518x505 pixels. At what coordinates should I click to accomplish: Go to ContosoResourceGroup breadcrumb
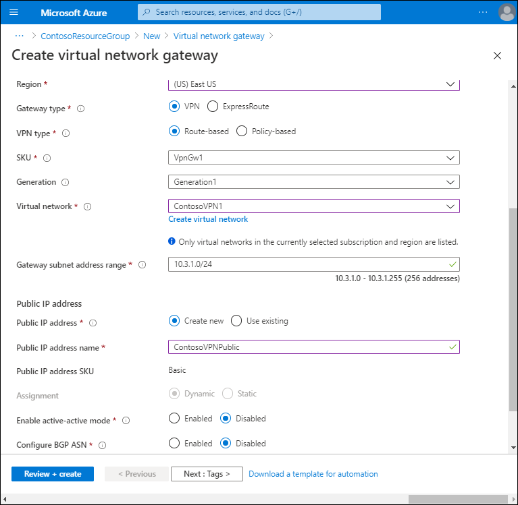pos(85,36)
